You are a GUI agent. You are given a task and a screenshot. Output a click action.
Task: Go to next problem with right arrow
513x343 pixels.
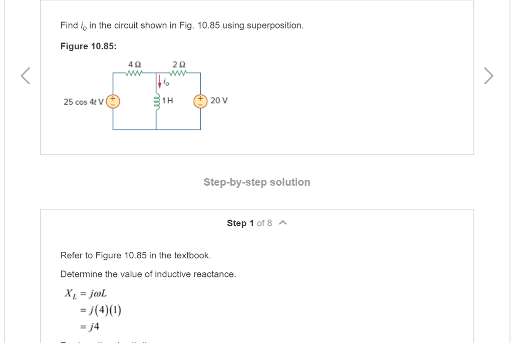[x=488, y=76]
